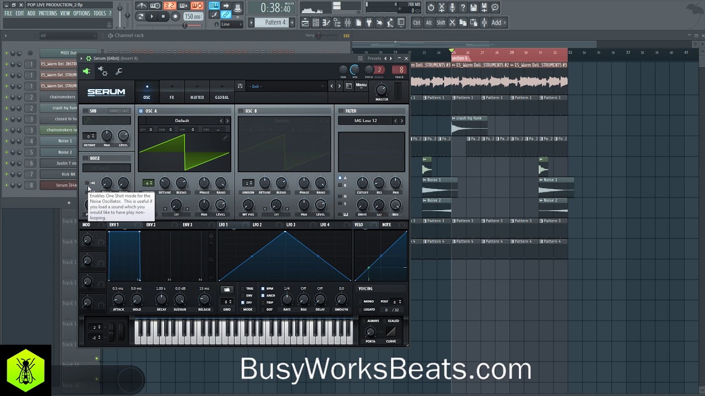The width and height of the screenshot is (705, 396).
Task: Go to next OSC A wavetable arrow
Action: click(x=227, y=120)
